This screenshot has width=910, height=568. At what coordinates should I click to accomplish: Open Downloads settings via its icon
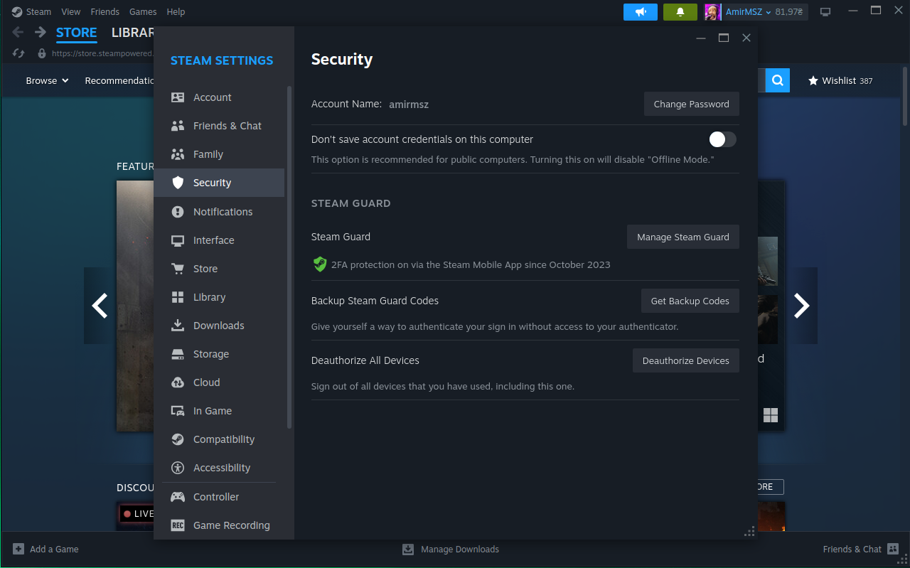(x=178, y=326)
